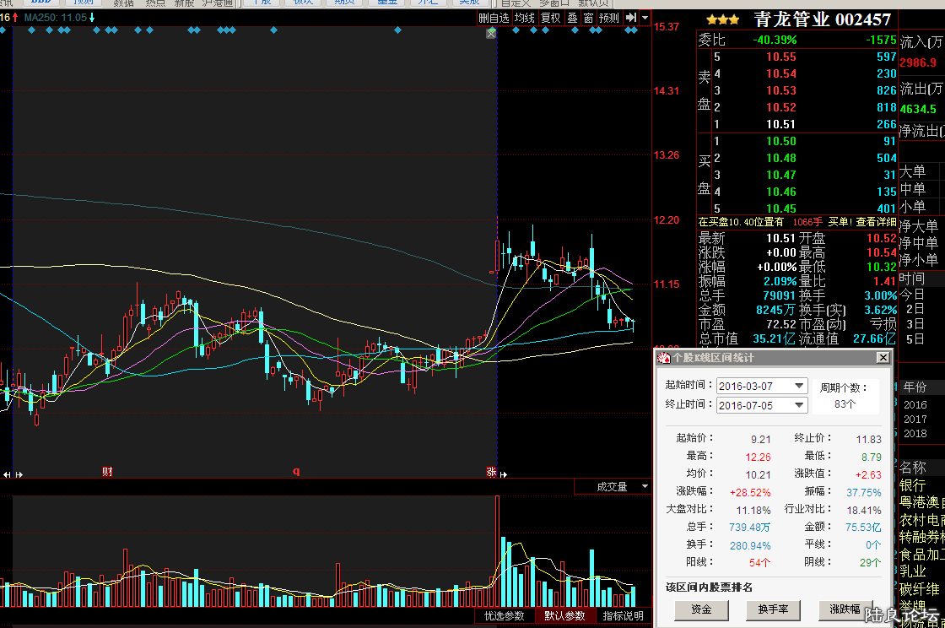The width and height of the screenshot is (945, 628).
Task: Select year 2017 in 年份 list
Action: [915, 419]
